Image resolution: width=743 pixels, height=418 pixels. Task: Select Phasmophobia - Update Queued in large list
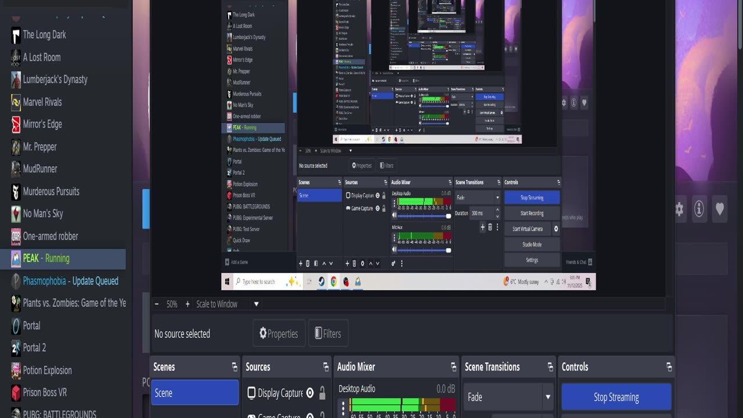[x=63, y=281]
